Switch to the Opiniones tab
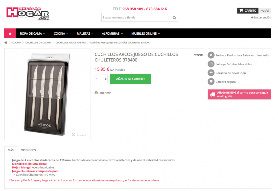 28,150
